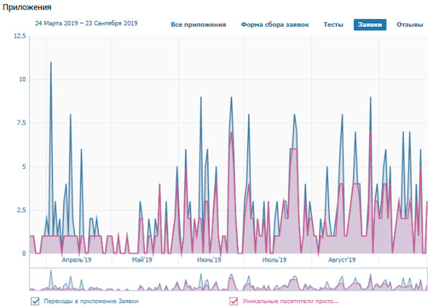This screenshot has width=435, height=308.
Task: Click the 'Июнь'19' x-axis label
Action: point(210,259)
